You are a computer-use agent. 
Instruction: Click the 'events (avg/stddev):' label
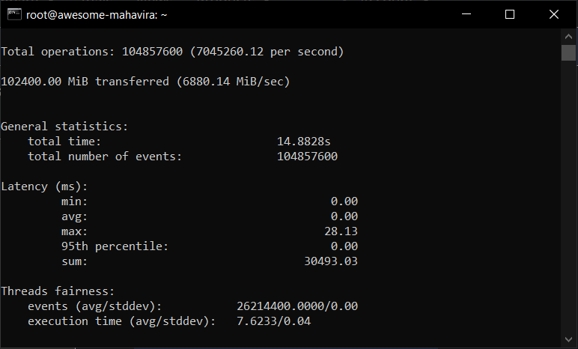tap(95, 306)
